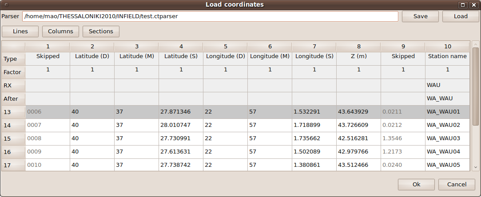
Task: Click the Save parser button
Action: [420, 16]
